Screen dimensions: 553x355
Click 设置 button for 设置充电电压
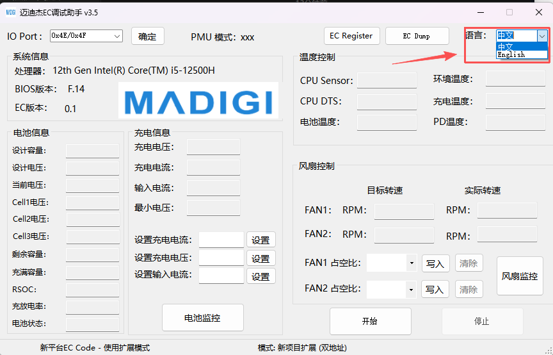[x=261, y=259]
